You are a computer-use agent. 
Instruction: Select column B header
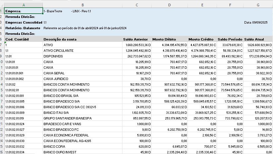[x=83, y=5]
